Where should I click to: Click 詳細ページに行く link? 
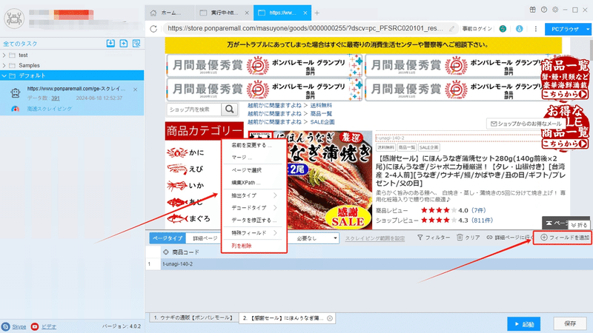tap(509, 238)
